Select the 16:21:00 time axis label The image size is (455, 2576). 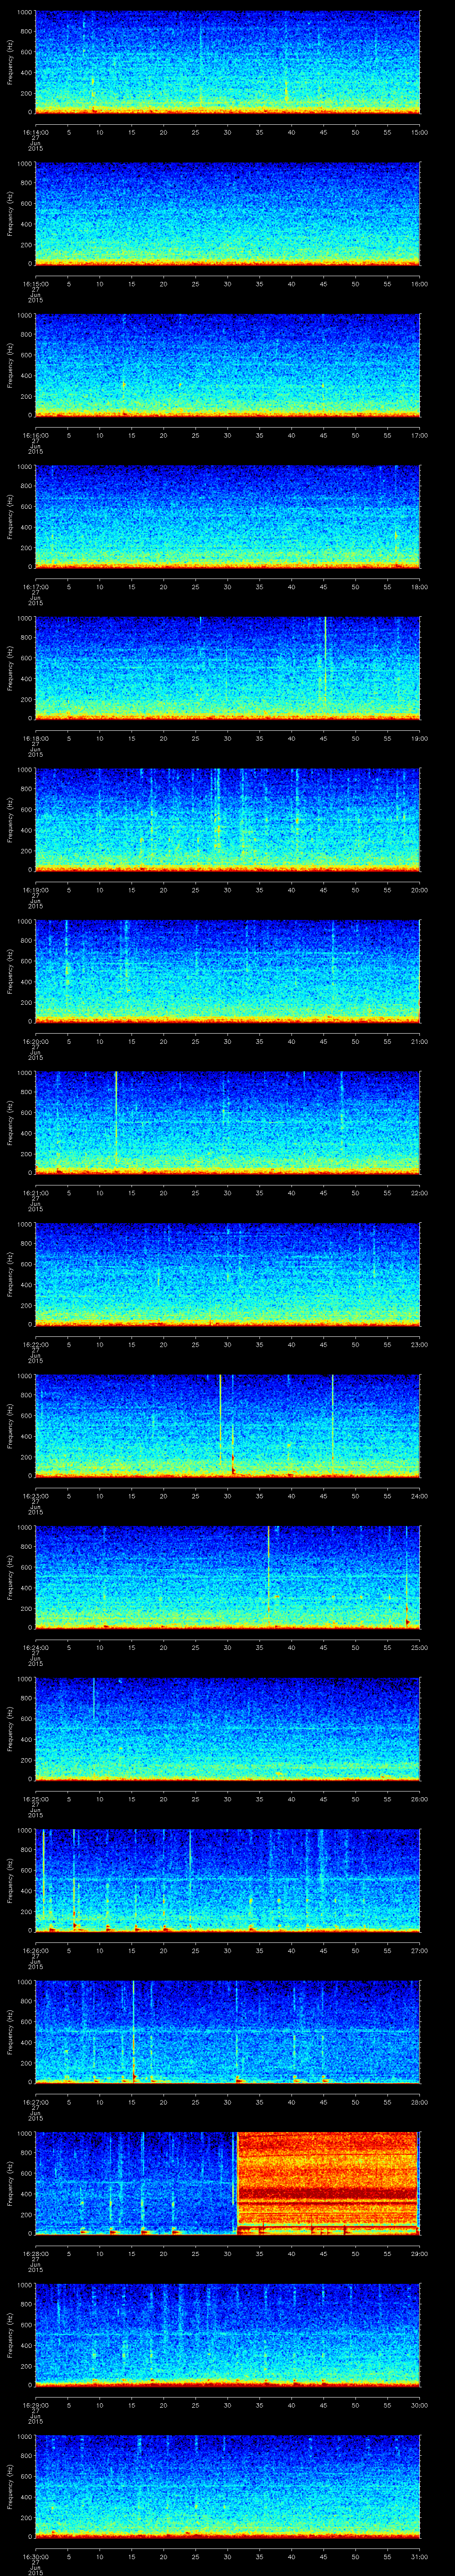[35, 1192]
